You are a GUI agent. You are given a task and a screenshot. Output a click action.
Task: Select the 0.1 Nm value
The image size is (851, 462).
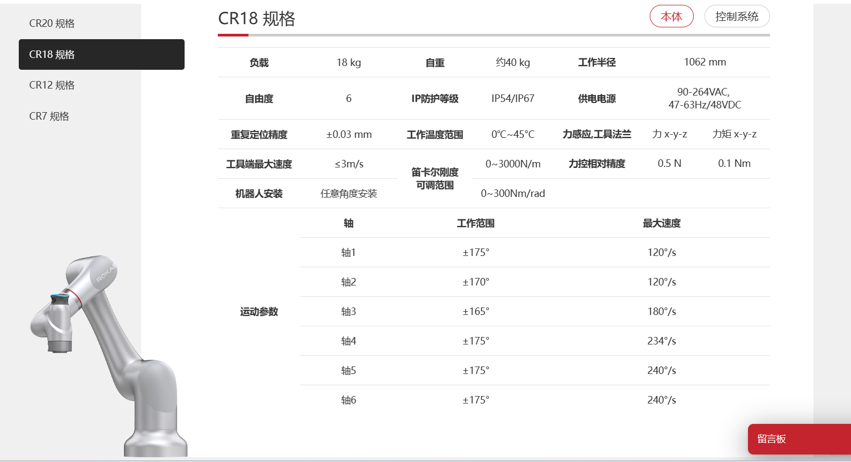[x=735, y=164]
